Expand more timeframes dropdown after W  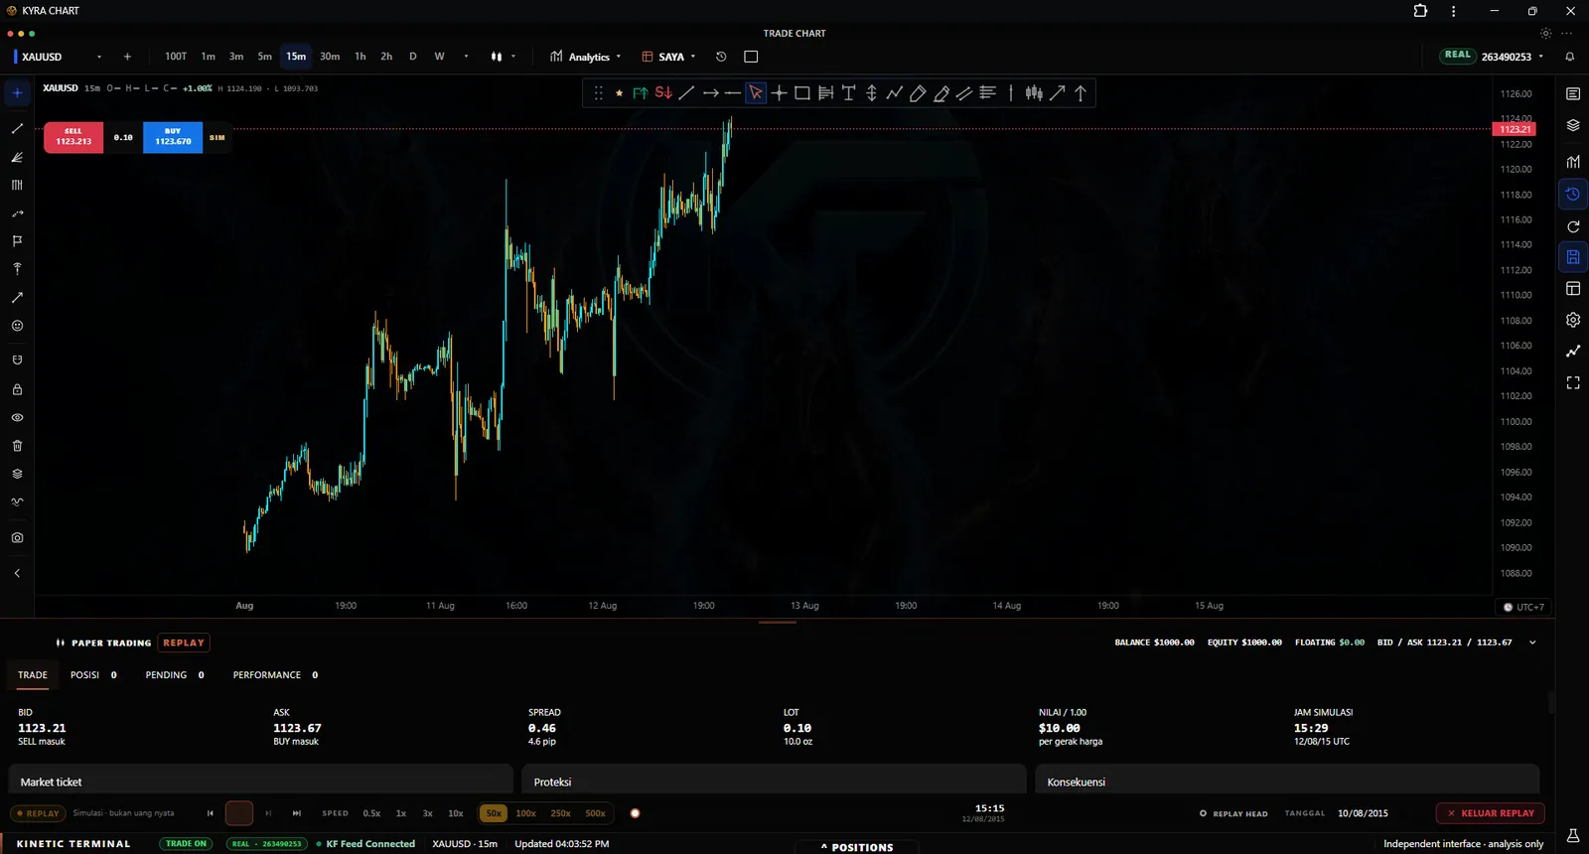(466, 57)
